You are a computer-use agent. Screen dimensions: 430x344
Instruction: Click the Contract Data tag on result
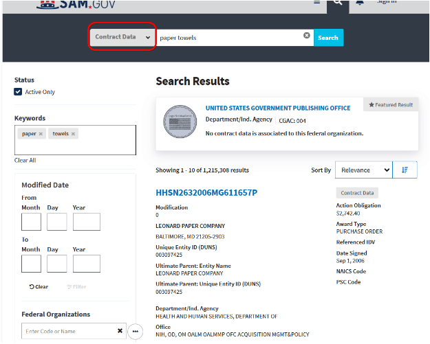pos(357,193)
